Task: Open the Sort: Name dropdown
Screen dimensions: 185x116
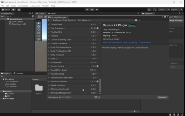Action: point(84,20)
